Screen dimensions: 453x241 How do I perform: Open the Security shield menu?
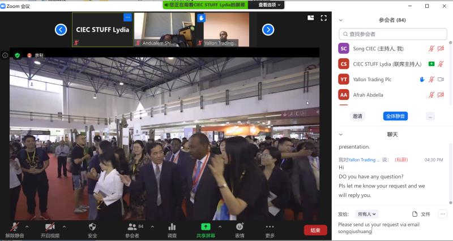coord(92,230)
